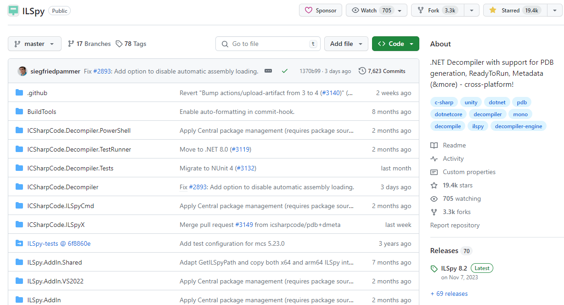Select the ilspy topic tag
The image size is (564, 305).
(x=478, y=126)
